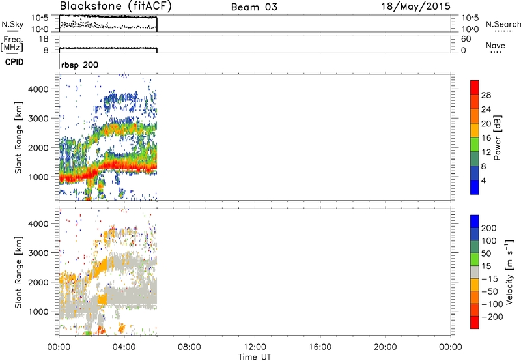Image resolution: width=521 pixels, height=361 pixels.
Task: Select the date text "18/May/2015"
Action: (415, 7)
